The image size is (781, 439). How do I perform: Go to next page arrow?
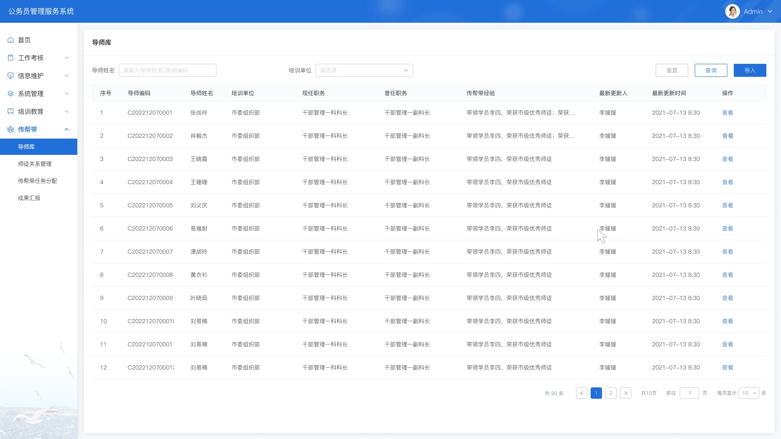pos(626,393)
